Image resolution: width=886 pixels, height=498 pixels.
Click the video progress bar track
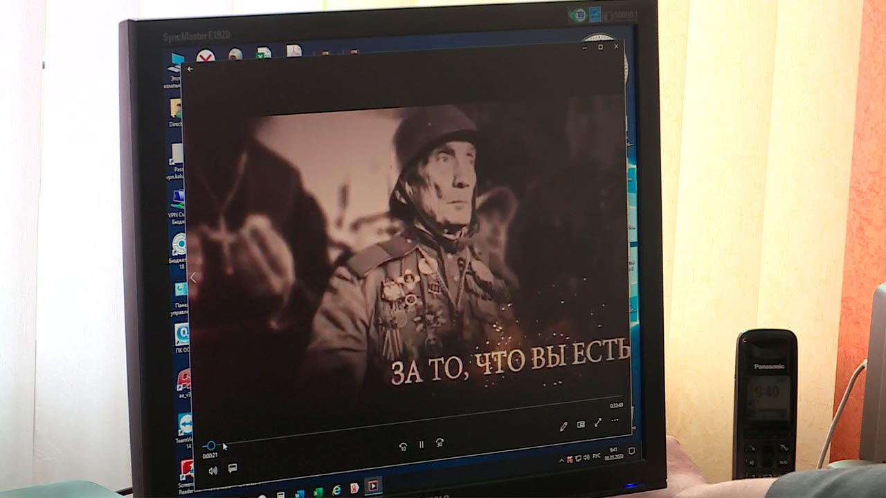point(412,421)
